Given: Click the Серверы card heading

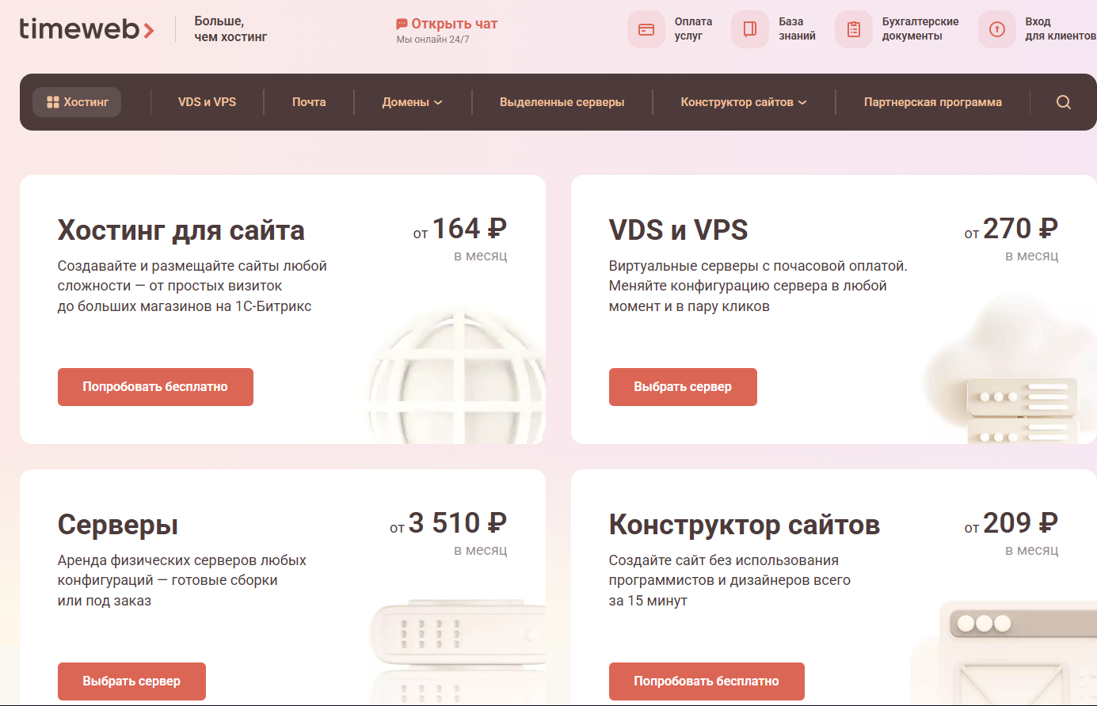Looking at the screenshot, I should [118, 525].
